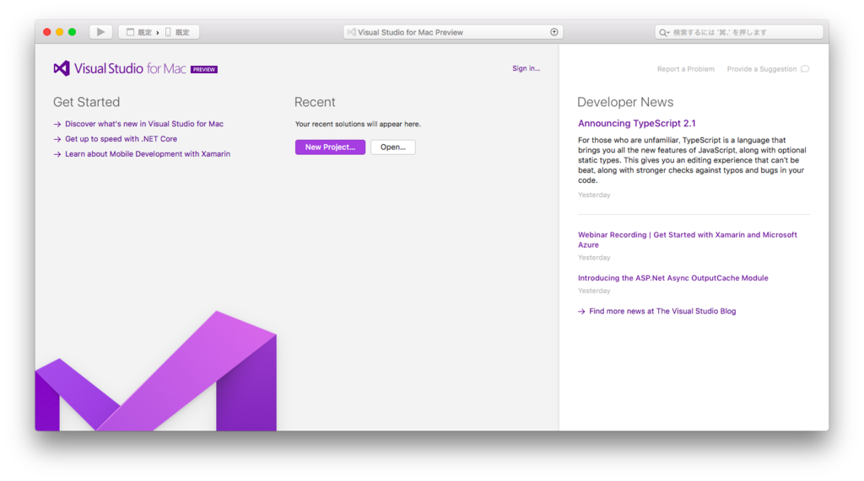Click the Open button
This screenshot has height=481, width=864.
coord(393,147)
